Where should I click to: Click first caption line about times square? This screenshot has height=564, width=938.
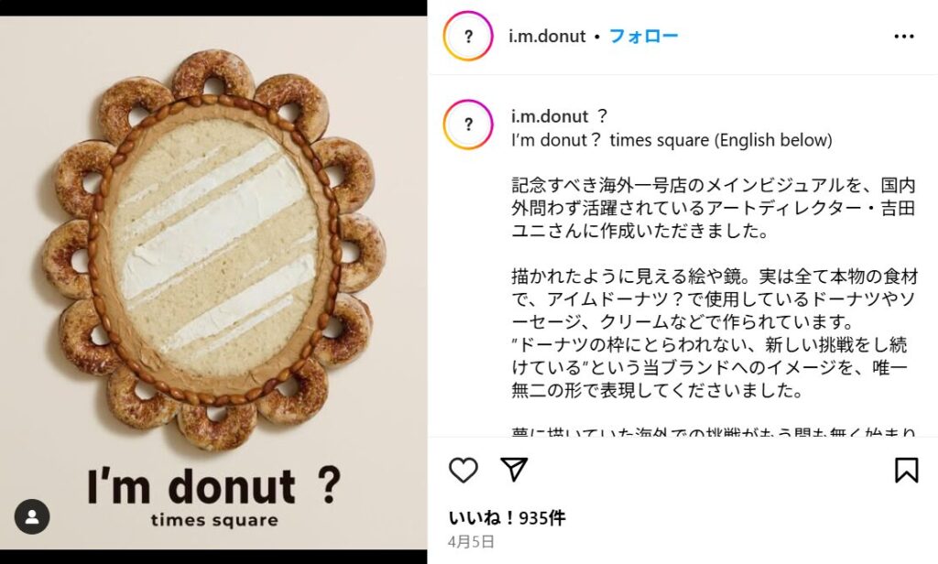point(671,140)
